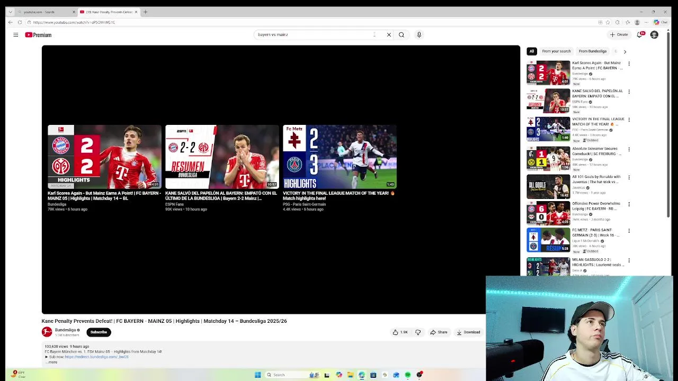Share the video
Screen dimensions: 678x381
439,332
